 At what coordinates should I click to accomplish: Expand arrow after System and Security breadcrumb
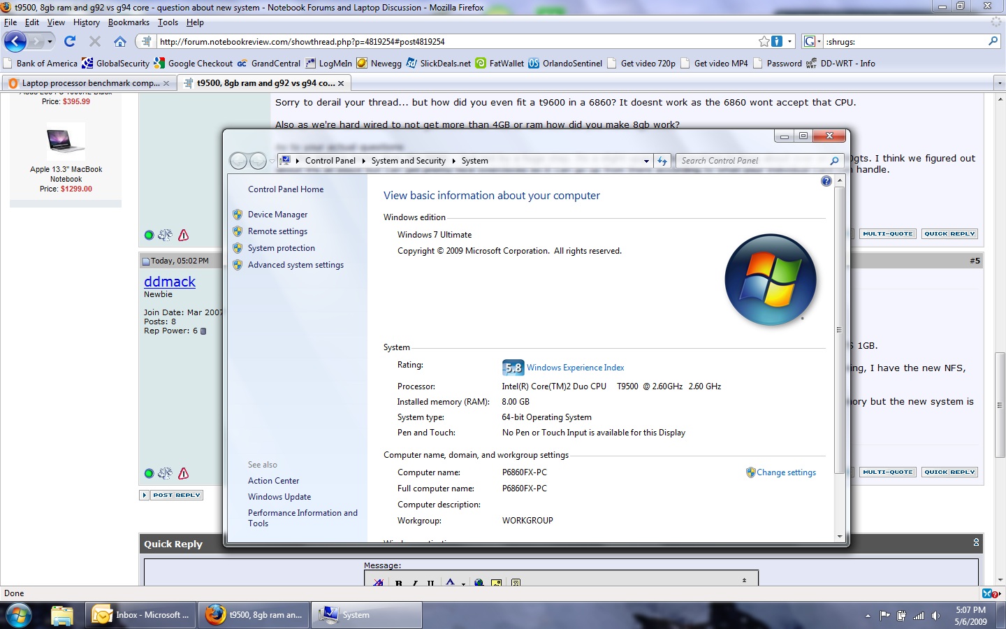[x=453, y=161]
